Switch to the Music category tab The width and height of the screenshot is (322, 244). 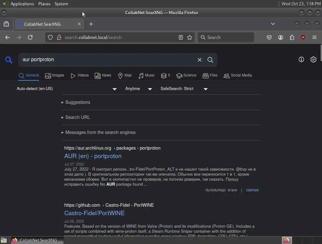(147, 75)
